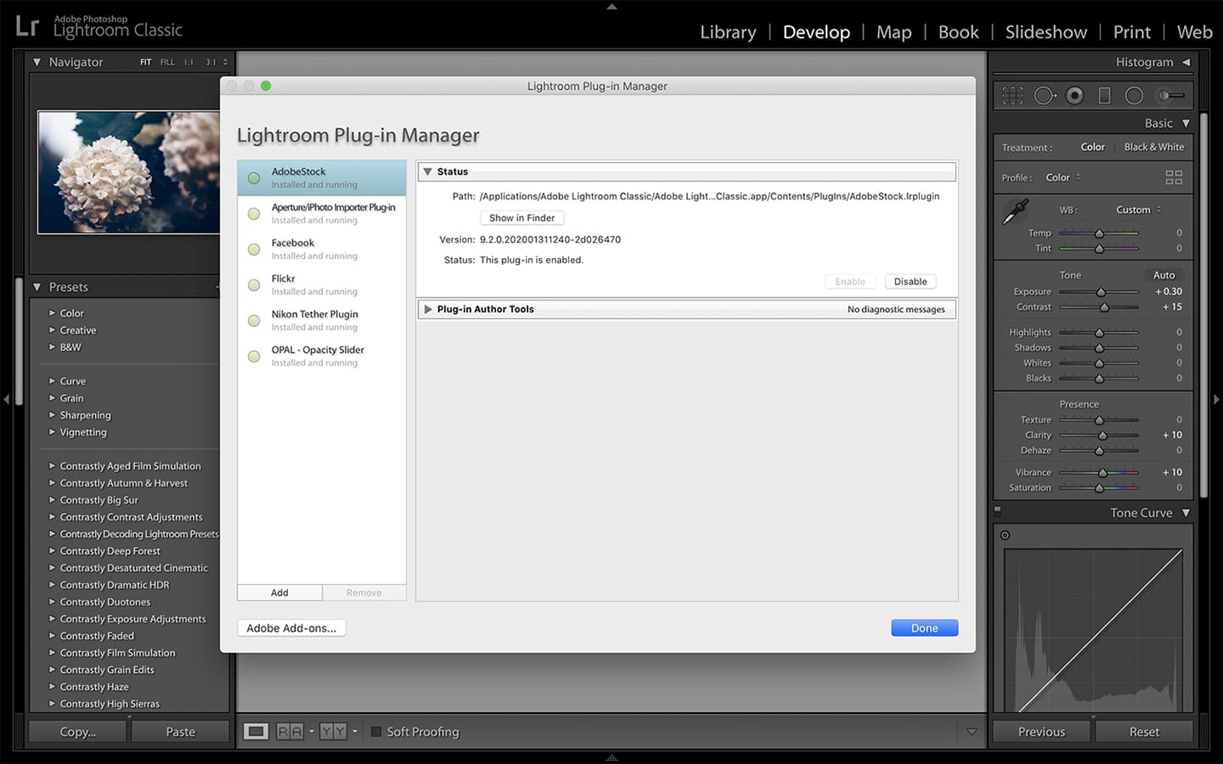Click the Exposure slider handle
Viewport: 1223px width, 764px height.
tap(1101, 292)
